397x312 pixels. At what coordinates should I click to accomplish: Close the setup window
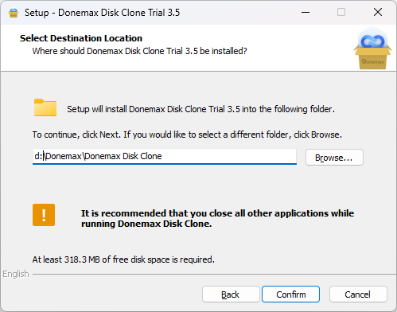pyautogui.click(x=378, y=12)
